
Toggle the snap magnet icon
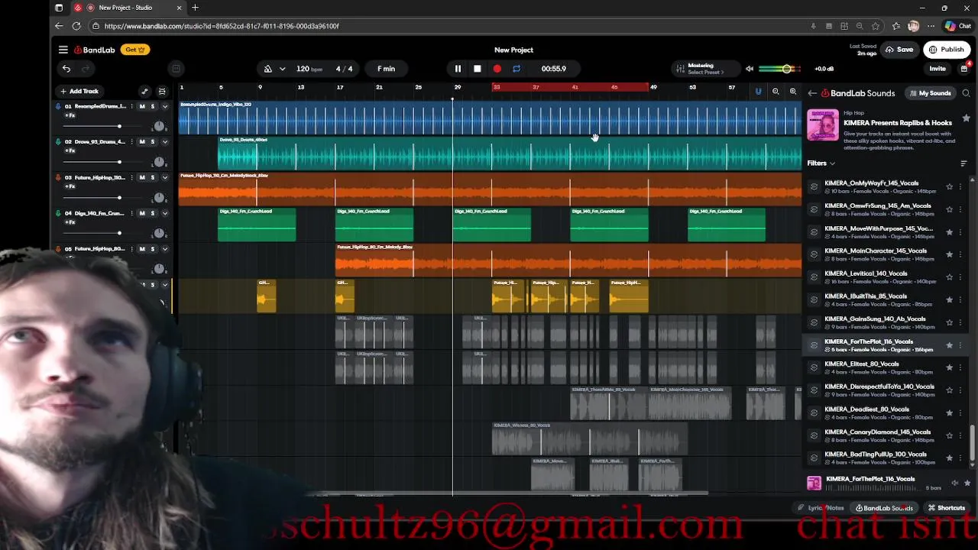(758, 92)
